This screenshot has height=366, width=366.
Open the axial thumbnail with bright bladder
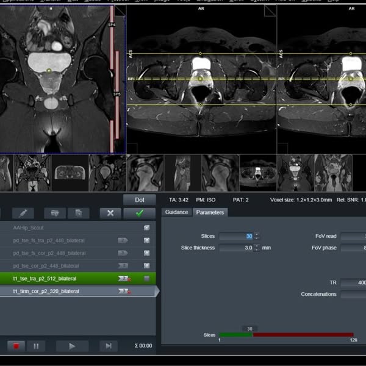pyautogui.click(x=258, y=173)
